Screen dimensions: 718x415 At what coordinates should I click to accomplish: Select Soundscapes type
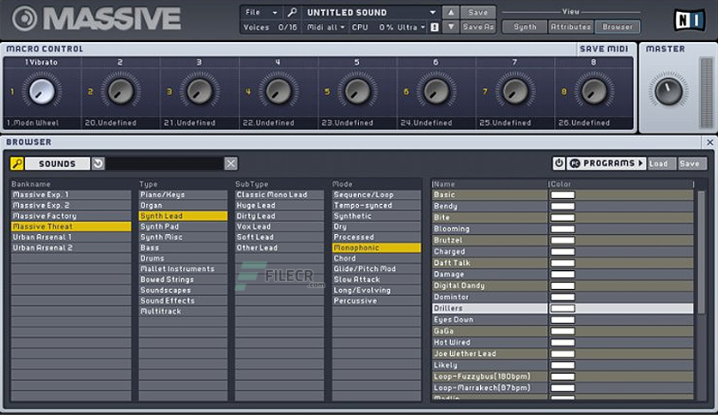click(x=183, y=290)
